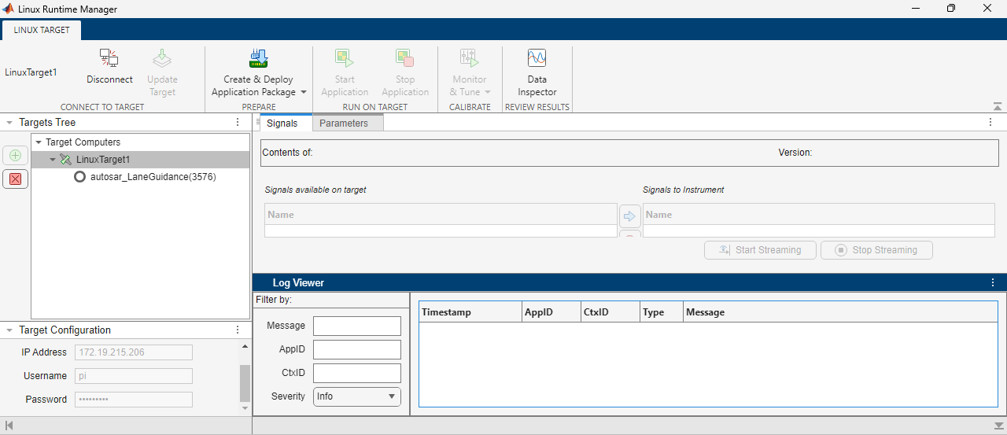Click the Disconnect target icon
This screenshot has height=435, width=1007.
pyautogui.click(x=109, y=58)
